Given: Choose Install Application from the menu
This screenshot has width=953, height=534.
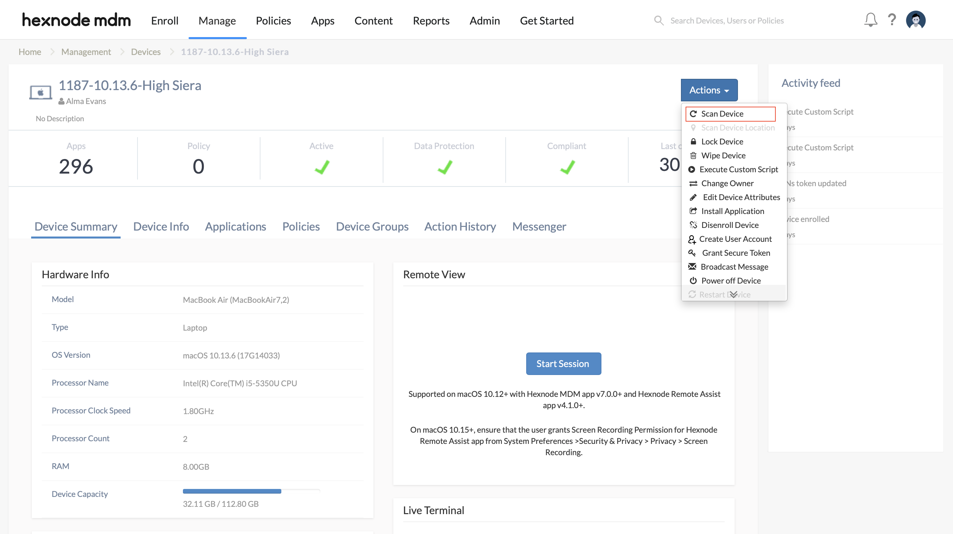Looking at the screenshot, I should [733, 211].
